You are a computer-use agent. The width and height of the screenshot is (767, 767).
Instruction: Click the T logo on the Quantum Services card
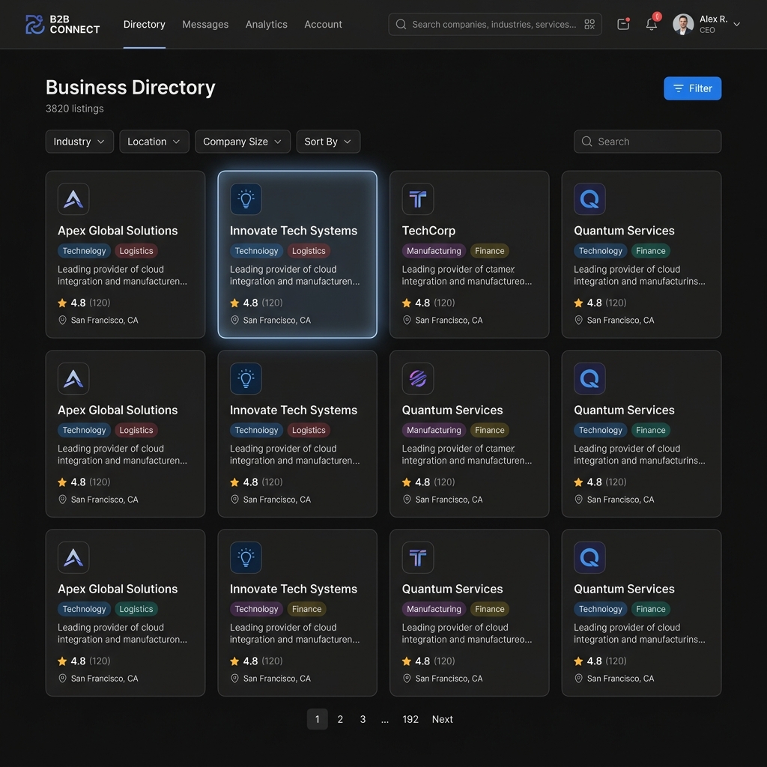coord(418,557)
